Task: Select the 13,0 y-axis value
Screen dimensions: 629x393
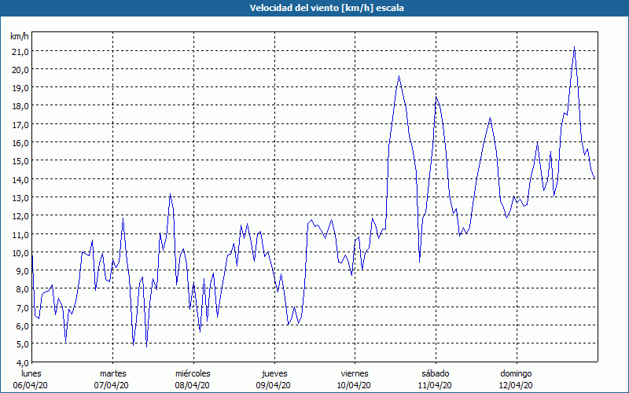Action: pos(20,198)
